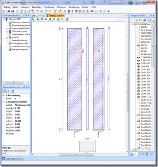The width and height of the screenshot is (158, 167).
Task: Open the Erzeugen menu
Action: [25, 7]
